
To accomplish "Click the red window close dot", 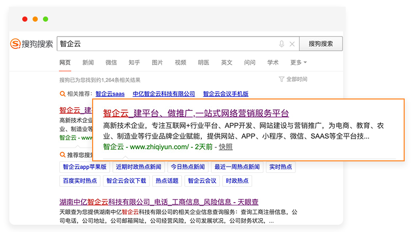I will (25, 19).
